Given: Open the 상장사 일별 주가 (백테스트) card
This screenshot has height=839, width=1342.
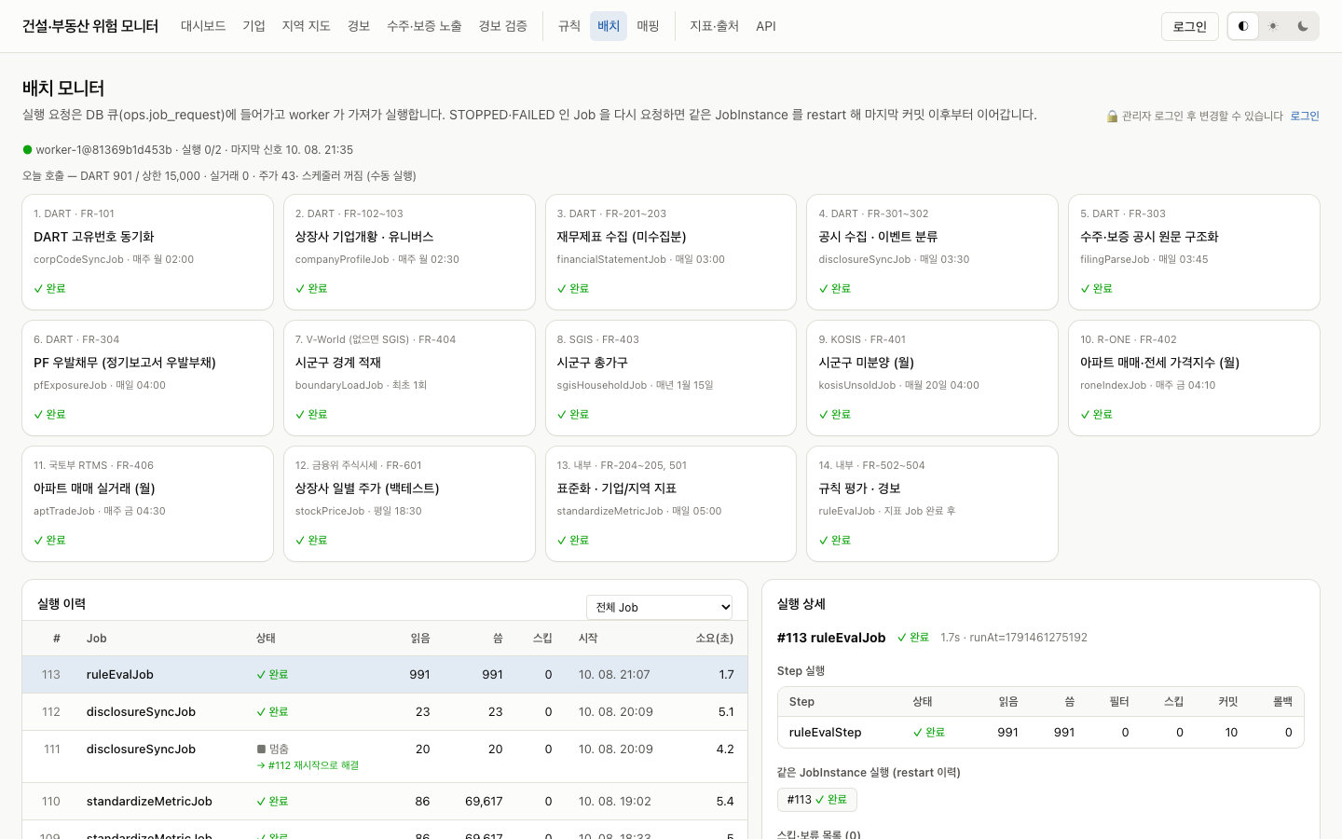Looking at the screenshot, I should click(409, 503).
